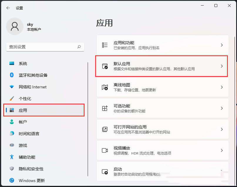Expand 可打开网站的应用 settings

point(222,129)
